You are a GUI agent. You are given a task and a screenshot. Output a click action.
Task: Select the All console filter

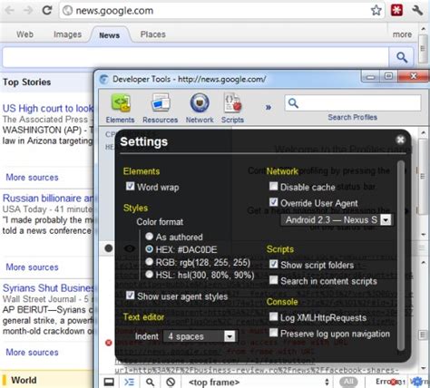click(348, 382)
